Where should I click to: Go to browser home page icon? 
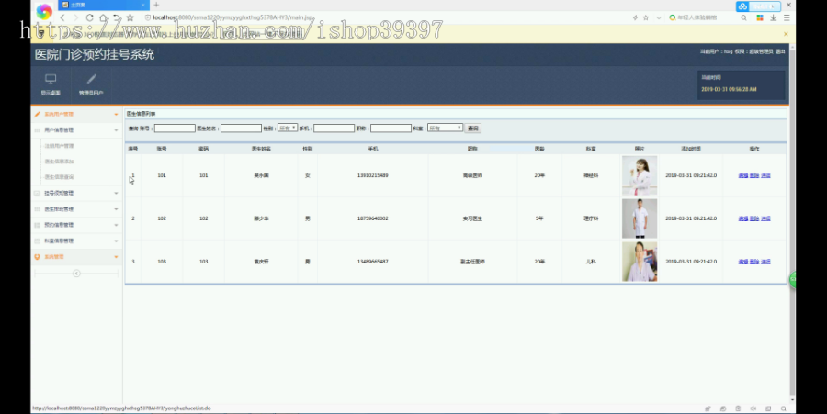pyautogui.click(x=103, y=17)
